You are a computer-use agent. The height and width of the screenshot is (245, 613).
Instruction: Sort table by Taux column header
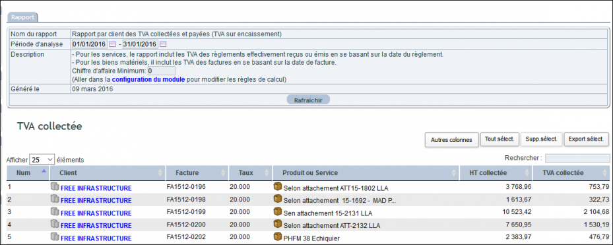point(250,172)
